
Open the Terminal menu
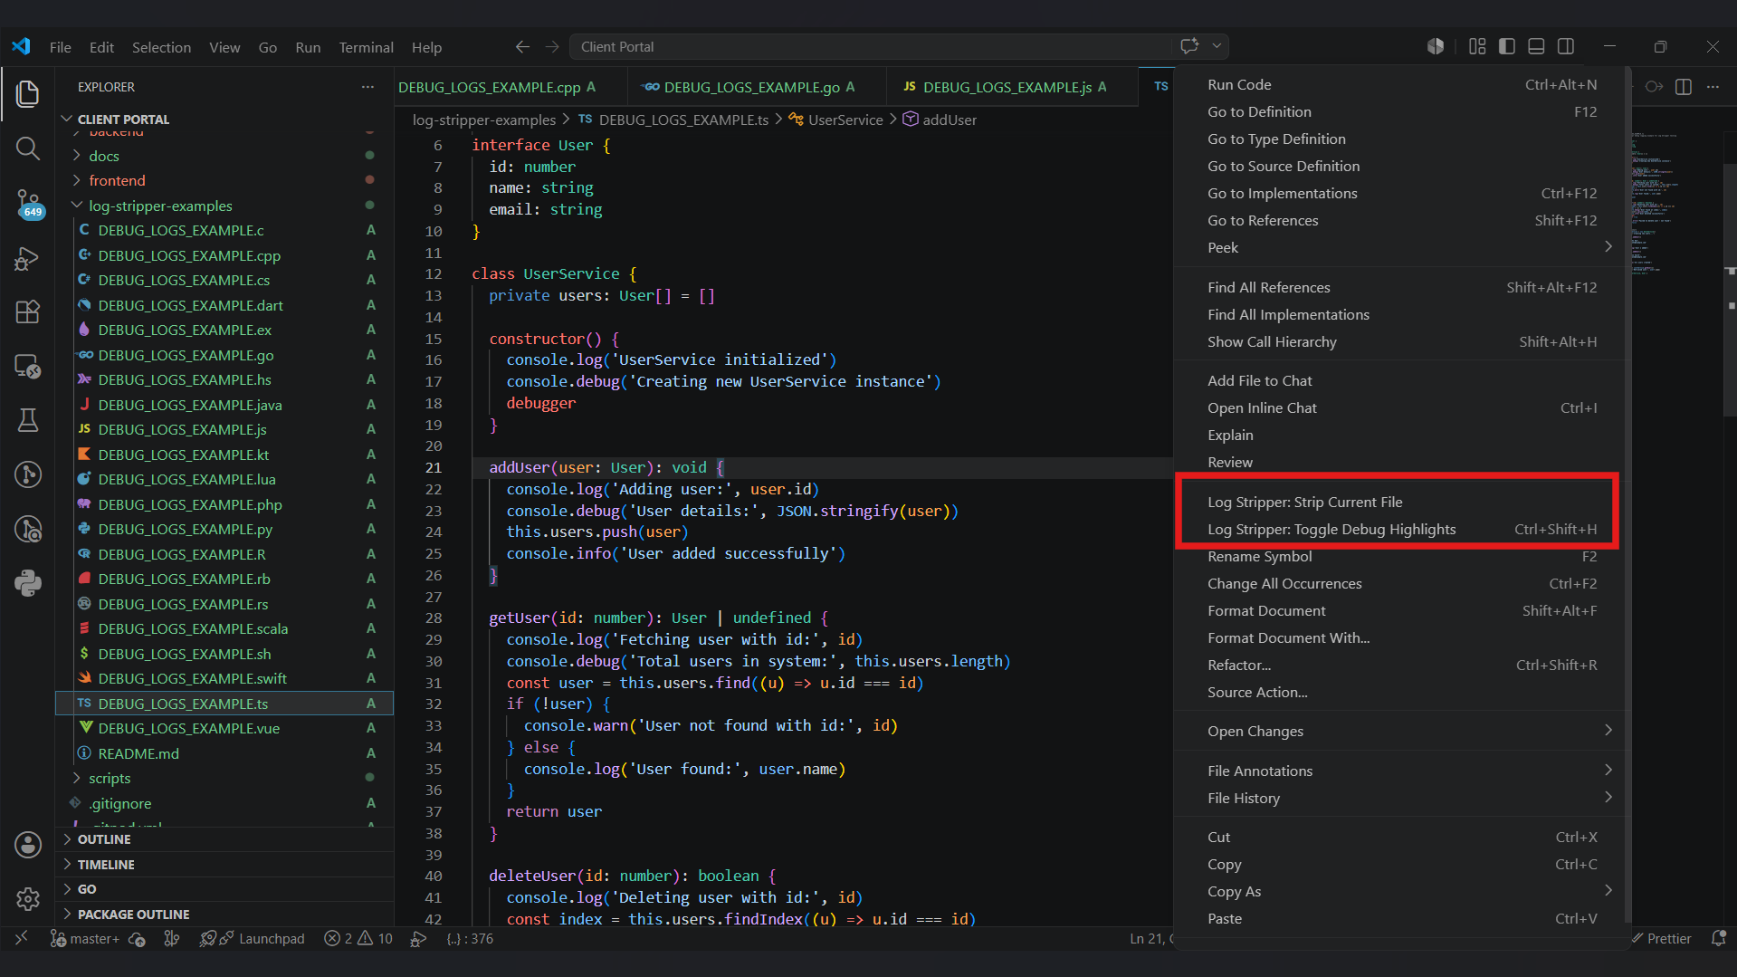(366, 47)
